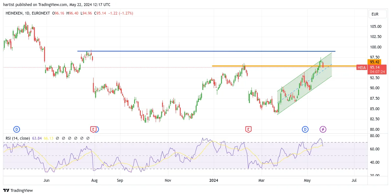Select the orange 95.42 price label
The height and width of the screenshot is (196, 391).
coord(374,62)
